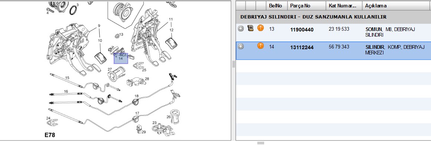Viewport: 431px width, 145px height.
Task: Sort by the BelNo column header
Action: 277,6
